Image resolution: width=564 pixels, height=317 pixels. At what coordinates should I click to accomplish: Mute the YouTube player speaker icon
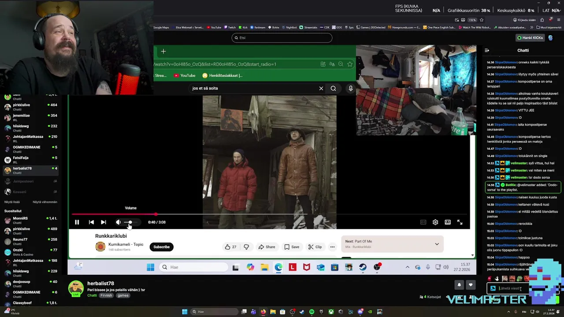click(118, 222)
